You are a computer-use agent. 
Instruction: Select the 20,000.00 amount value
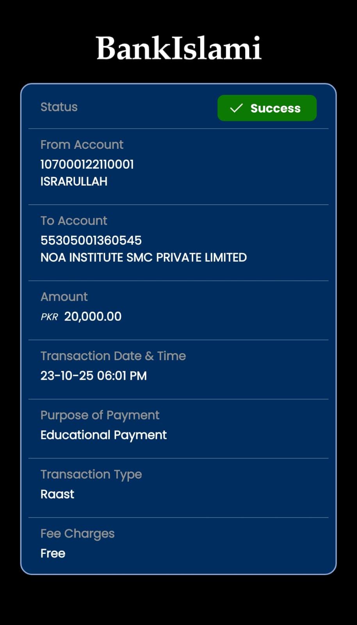pos(93,316)
